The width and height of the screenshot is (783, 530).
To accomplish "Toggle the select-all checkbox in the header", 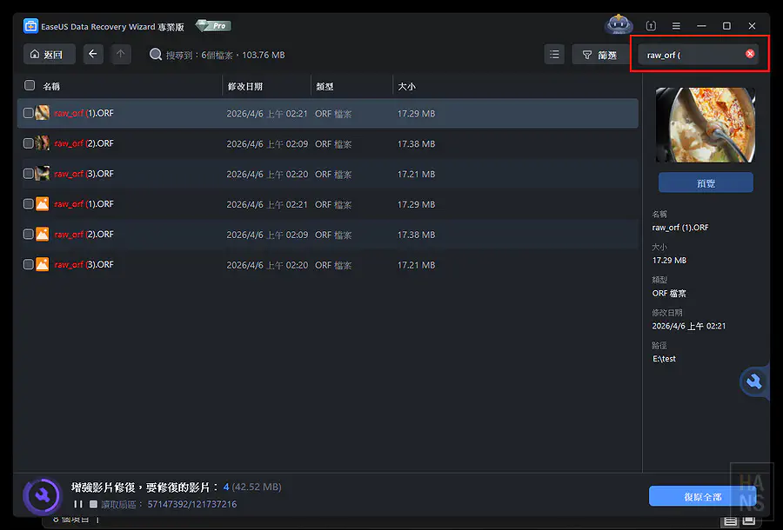I will 30,86.
